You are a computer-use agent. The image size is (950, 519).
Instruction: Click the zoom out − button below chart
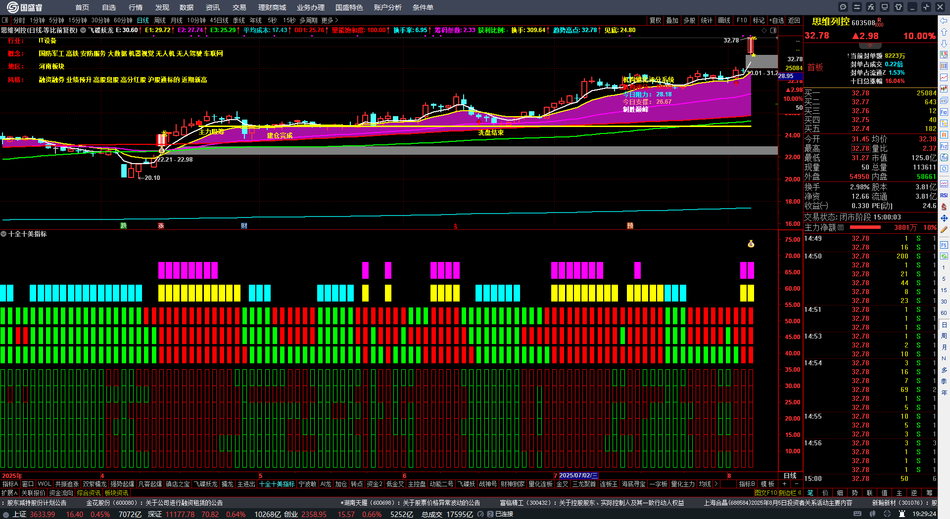point(796,484)
